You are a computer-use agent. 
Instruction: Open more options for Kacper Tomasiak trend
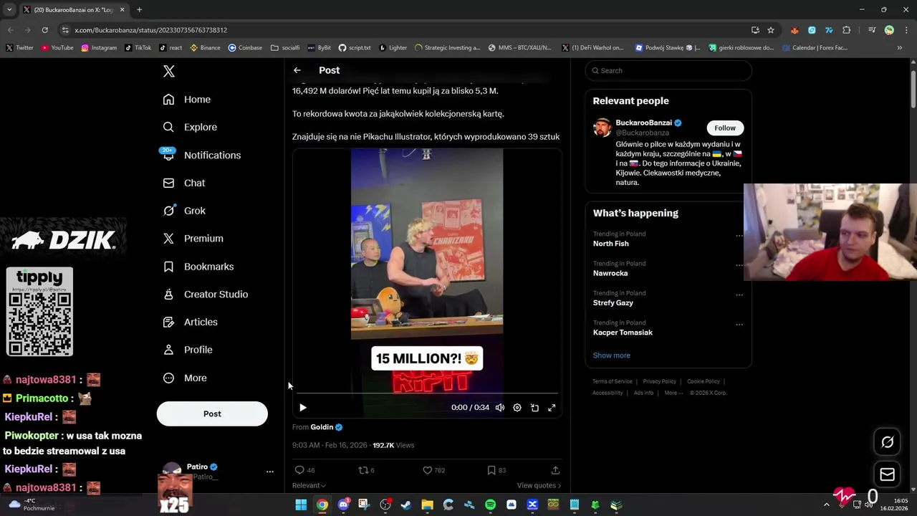pyautogui.click(x=739, y=325)
